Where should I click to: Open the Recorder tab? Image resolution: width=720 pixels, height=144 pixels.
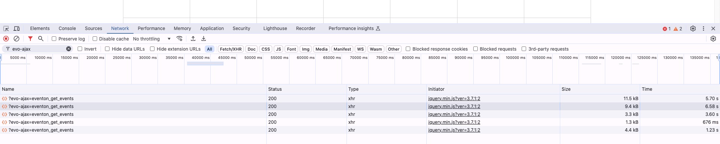click(x=306, y=28)
